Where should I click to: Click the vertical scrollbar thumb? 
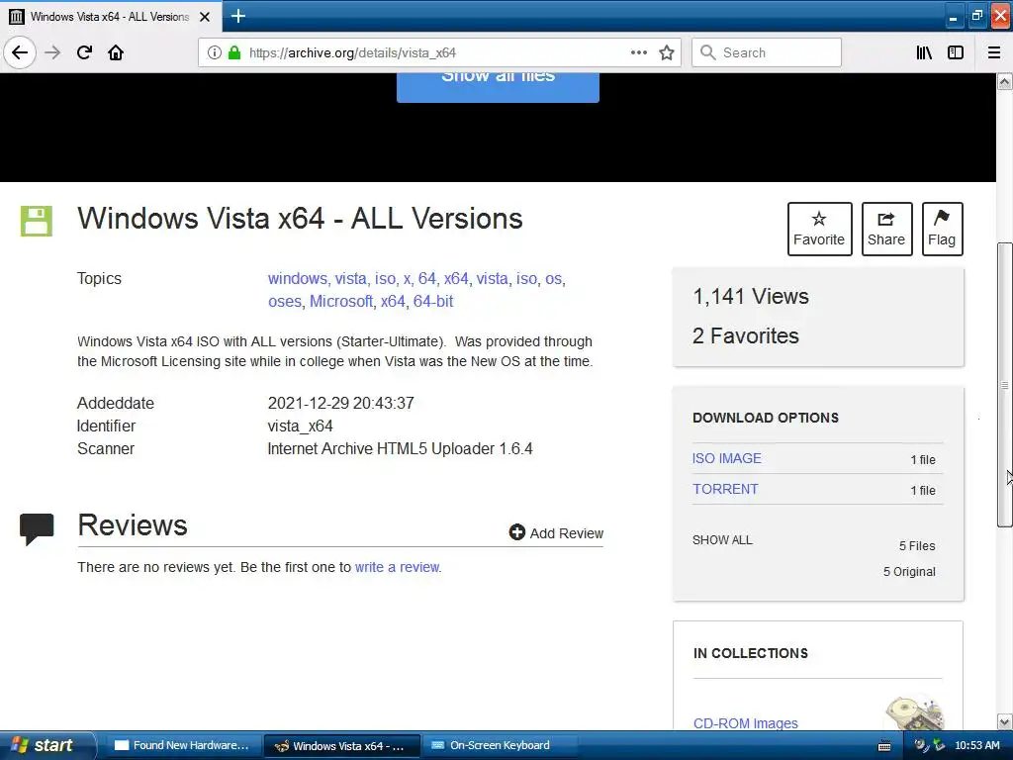(x=1004, y=385)
